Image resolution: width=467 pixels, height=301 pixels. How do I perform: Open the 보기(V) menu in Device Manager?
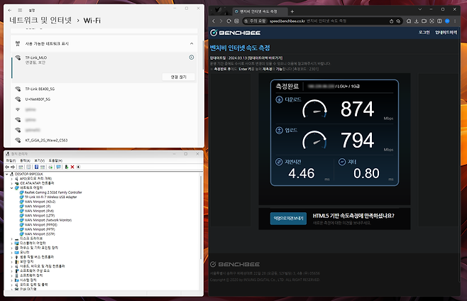(40, 160)
